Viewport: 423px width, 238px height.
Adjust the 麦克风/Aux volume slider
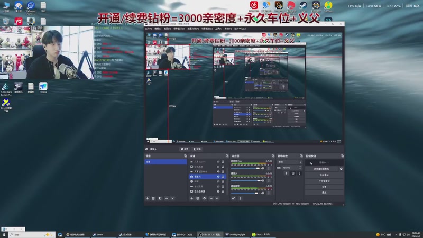point(245,168)
